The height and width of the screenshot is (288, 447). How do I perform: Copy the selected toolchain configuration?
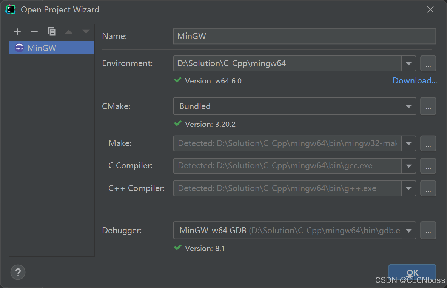tap(52, 31)
